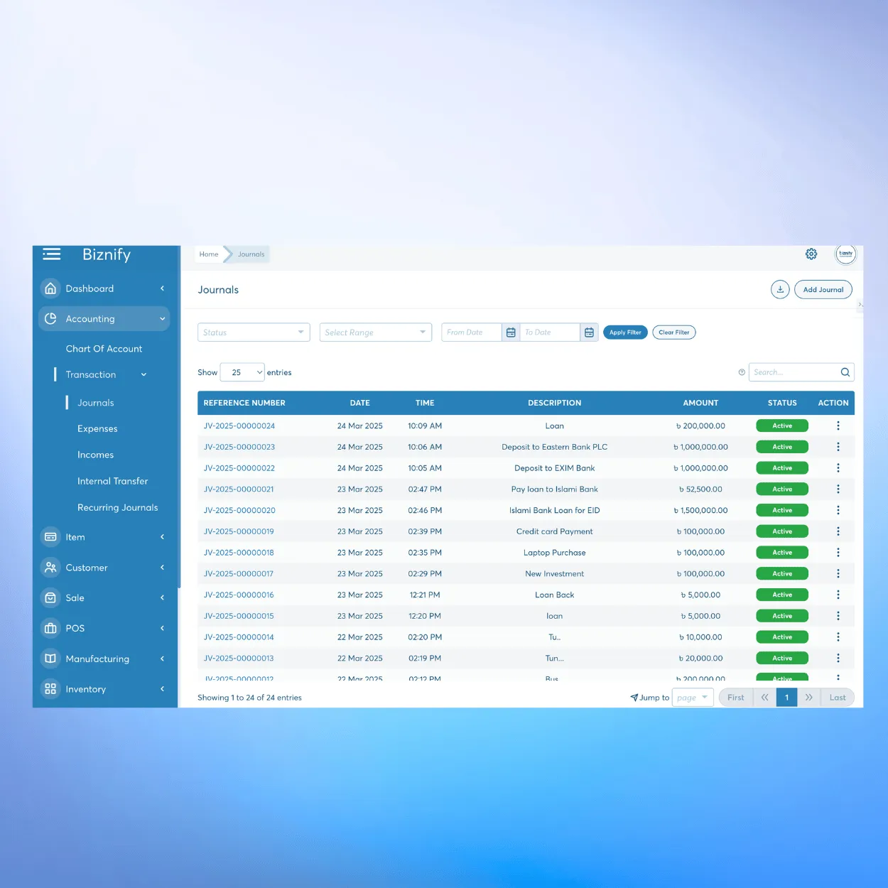Open the settings gear icon
Screen dimensions: 888x888
click(811, 254)
